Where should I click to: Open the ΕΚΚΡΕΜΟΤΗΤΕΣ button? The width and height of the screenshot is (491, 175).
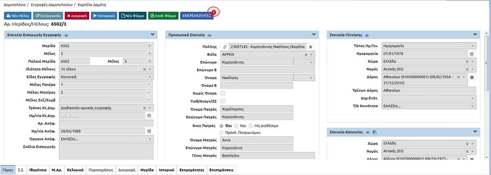197,16
